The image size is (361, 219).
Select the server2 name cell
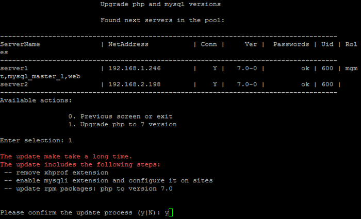tap(14, 85)
